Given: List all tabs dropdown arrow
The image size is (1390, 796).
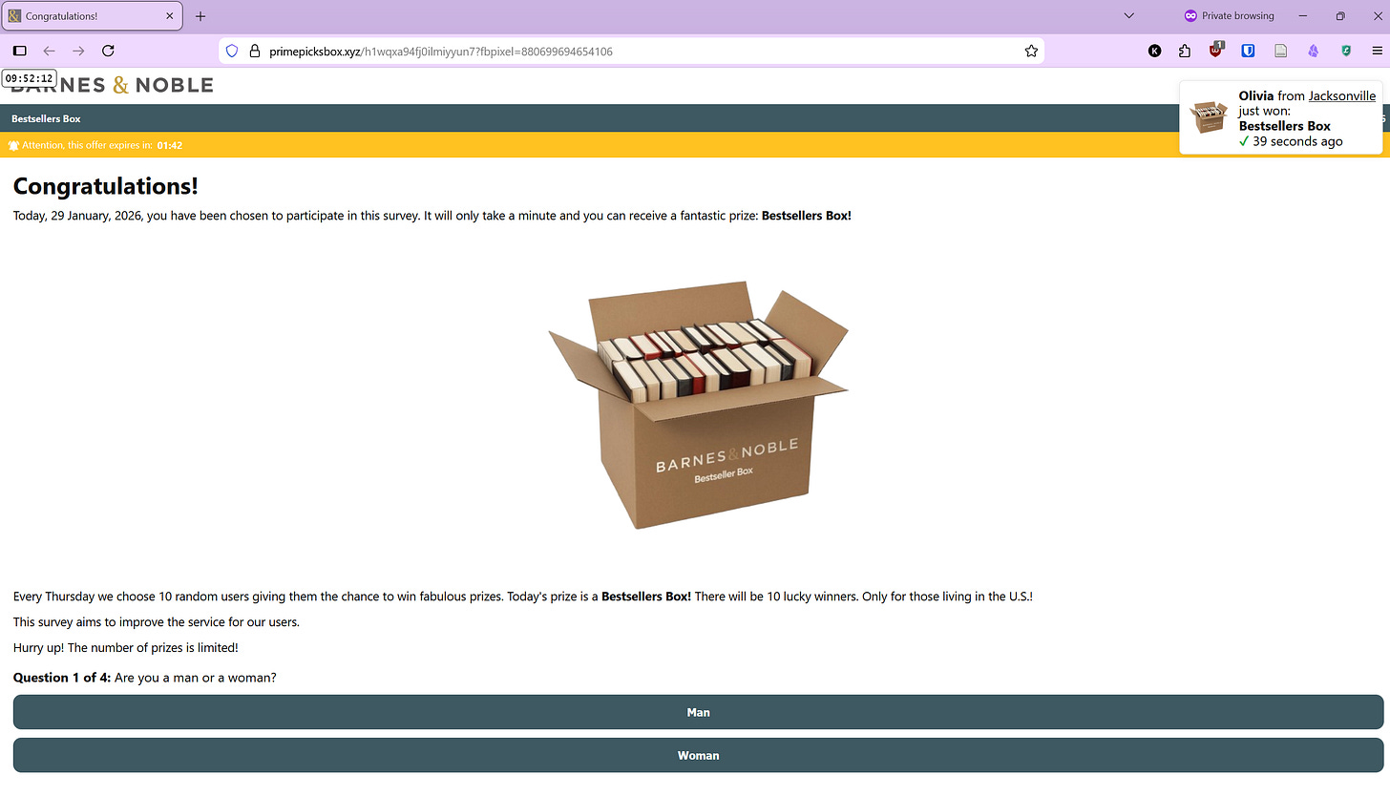Looking at the screenshot, I should [1129, 16].
